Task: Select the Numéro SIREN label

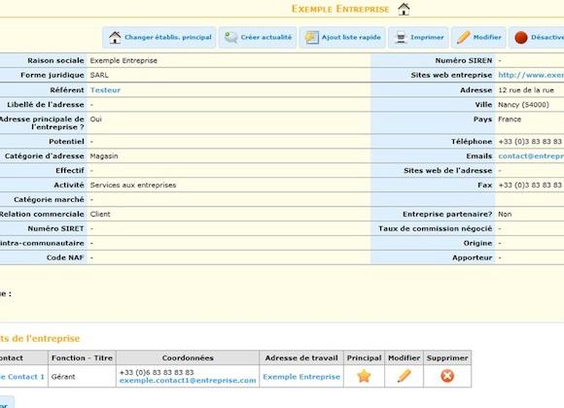Action: click(x=464, y=60)
